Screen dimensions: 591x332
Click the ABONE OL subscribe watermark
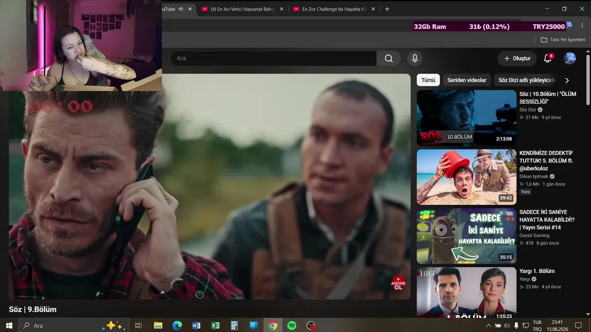tap(398, 282)
